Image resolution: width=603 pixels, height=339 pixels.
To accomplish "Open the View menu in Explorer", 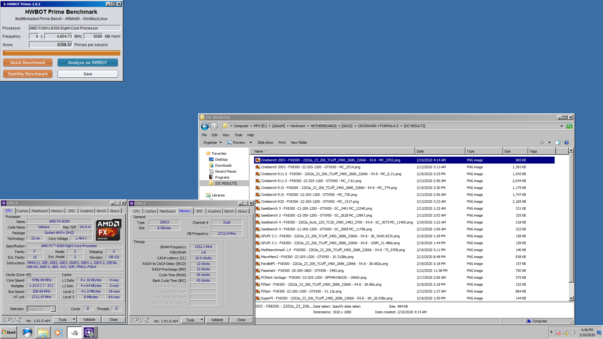I will coord(226,135).
